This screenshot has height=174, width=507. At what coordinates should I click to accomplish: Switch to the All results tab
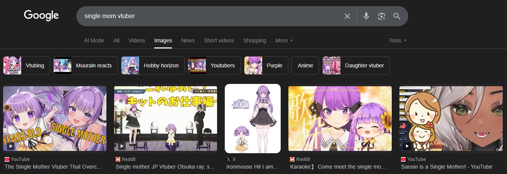116,40
